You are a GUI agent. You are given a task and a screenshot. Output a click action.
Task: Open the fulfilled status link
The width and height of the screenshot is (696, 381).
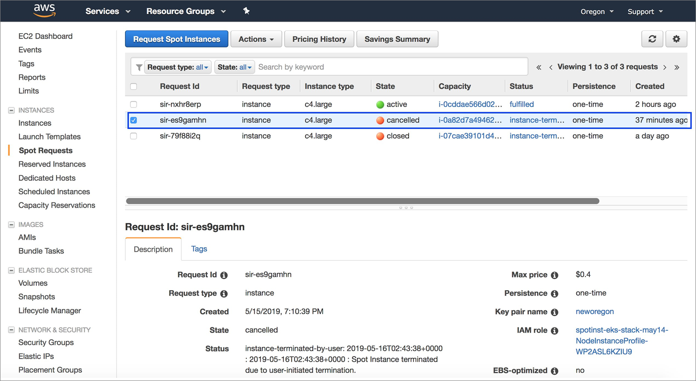[x=522, y=104]
